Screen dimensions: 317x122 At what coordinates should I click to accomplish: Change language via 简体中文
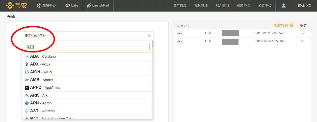(x=305, y=6)
